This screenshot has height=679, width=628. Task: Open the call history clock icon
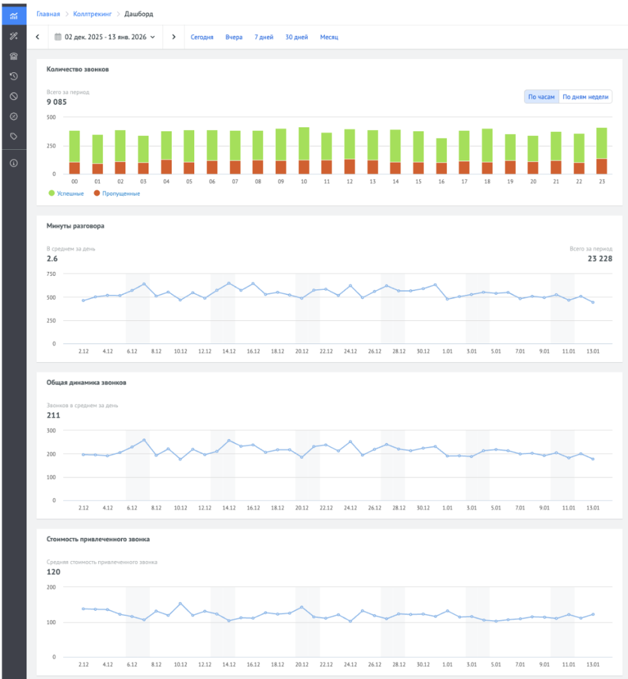point(14,76)
